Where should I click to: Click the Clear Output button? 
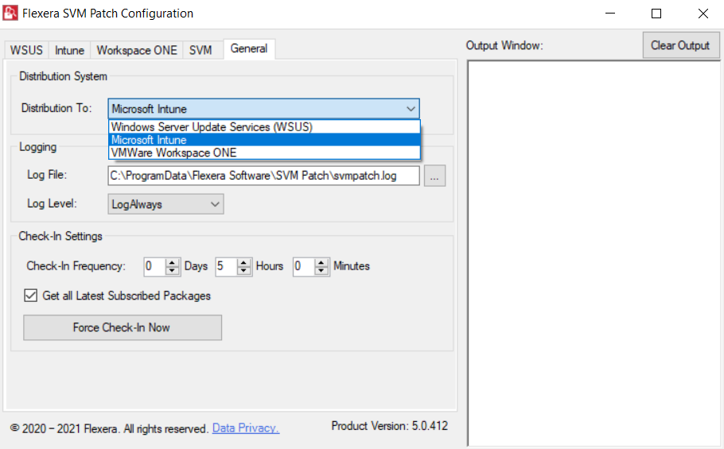pos(680,45)
